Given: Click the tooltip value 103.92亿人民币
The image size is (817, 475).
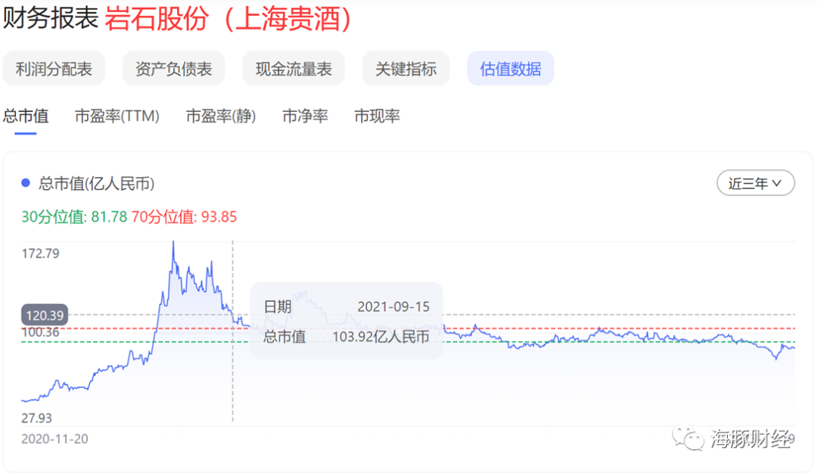Looking at the screenshot, I should 381,337.
